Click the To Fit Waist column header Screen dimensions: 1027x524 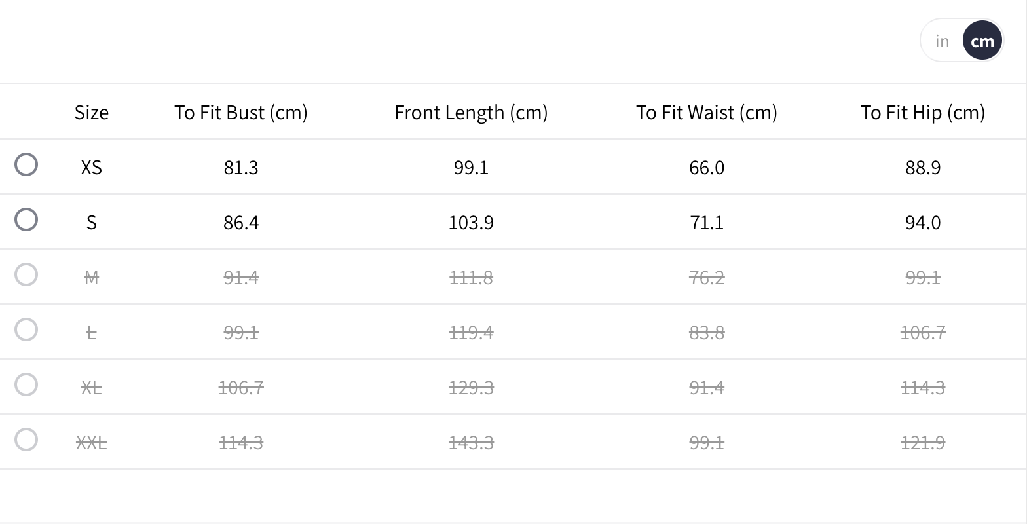707,112
